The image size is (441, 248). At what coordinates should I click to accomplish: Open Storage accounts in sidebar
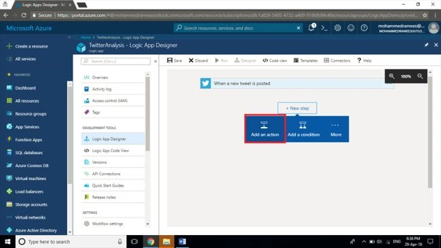[27, 205]
